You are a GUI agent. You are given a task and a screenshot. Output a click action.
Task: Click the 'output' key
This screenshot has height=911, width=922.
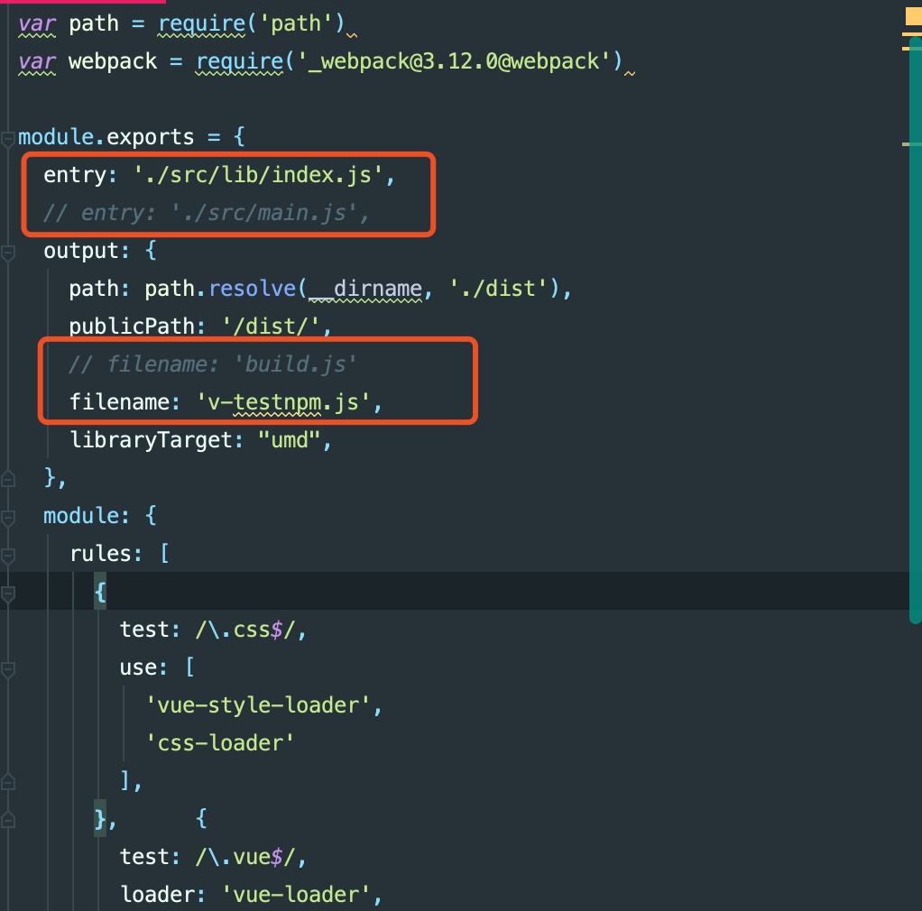point(81,251)
